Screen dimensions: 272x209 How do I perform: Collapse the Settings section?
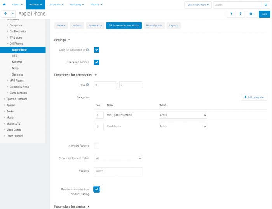pyautogui.click(x=62, y=40)
